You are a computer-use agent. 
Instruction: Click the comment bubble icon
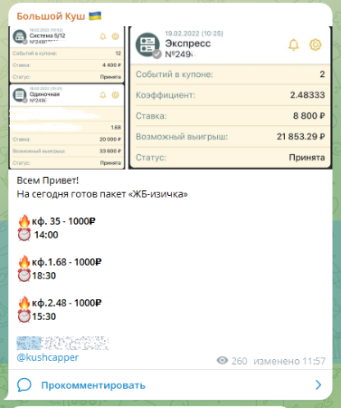pos(24,385)
